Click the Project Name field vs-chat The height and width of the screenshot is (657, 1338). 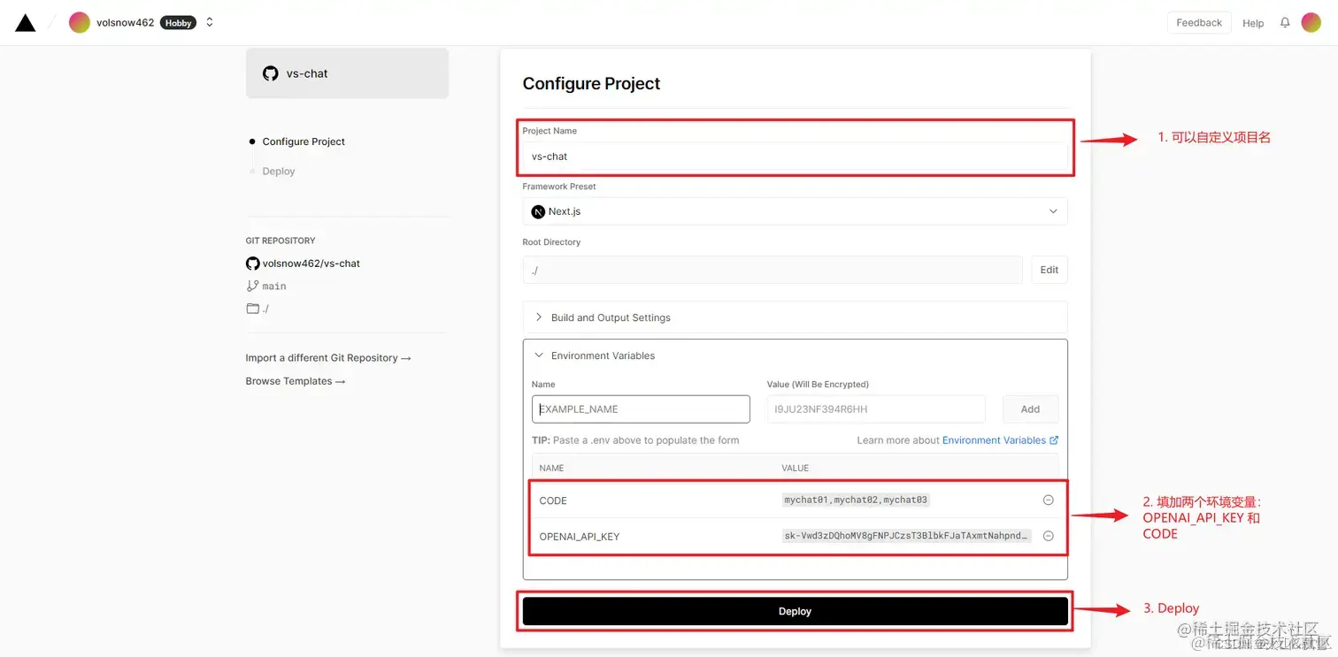pos(795,157)
